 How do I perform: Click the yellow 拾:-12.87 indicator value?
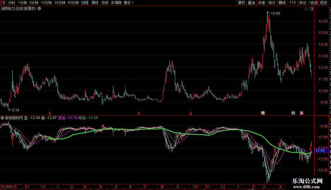49,118
